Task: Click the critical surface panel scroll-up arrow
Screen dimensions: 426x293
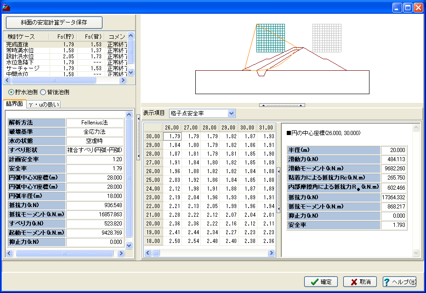Action: click(129, 114)
